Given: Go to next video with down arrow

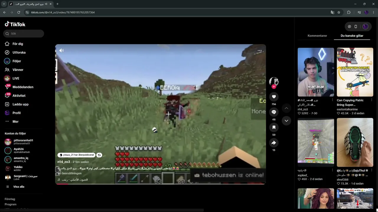Looking at the screenshot, I should (286, 121).
